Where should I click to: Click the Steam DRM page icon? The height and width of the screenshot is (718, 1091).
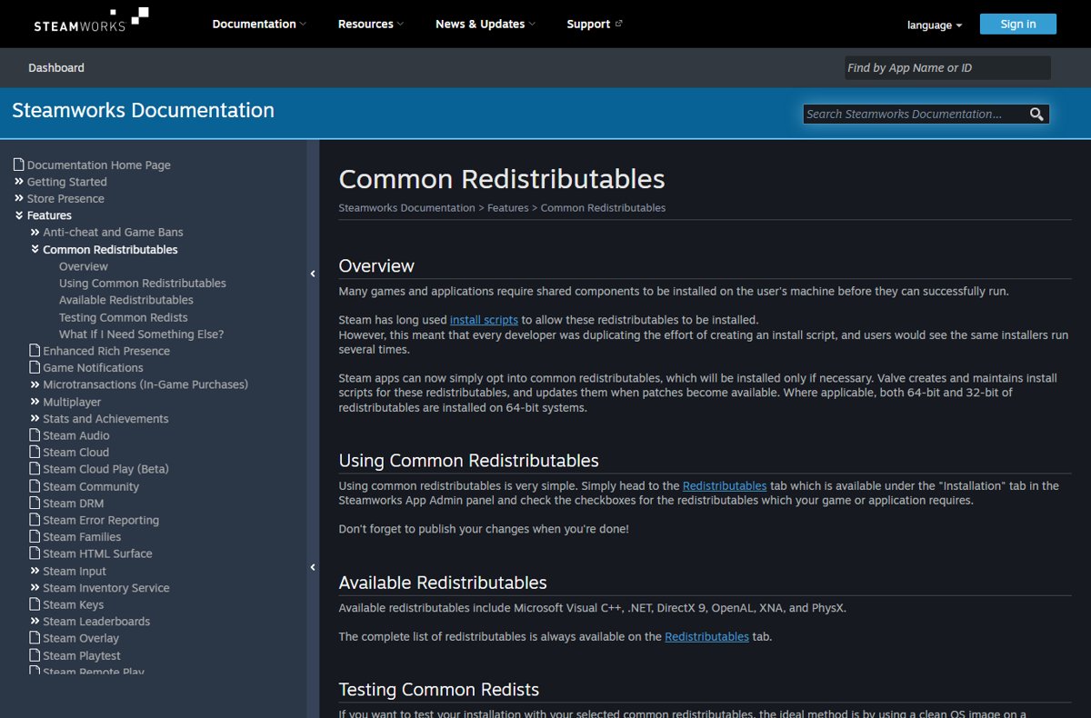(x=35, y=503)
